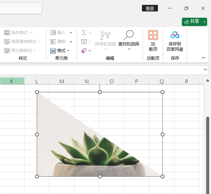Click the picture's bottom-left resize handle
Image resolution: width=211 pixels, height=194 pixels.
(x=37, y=177)
